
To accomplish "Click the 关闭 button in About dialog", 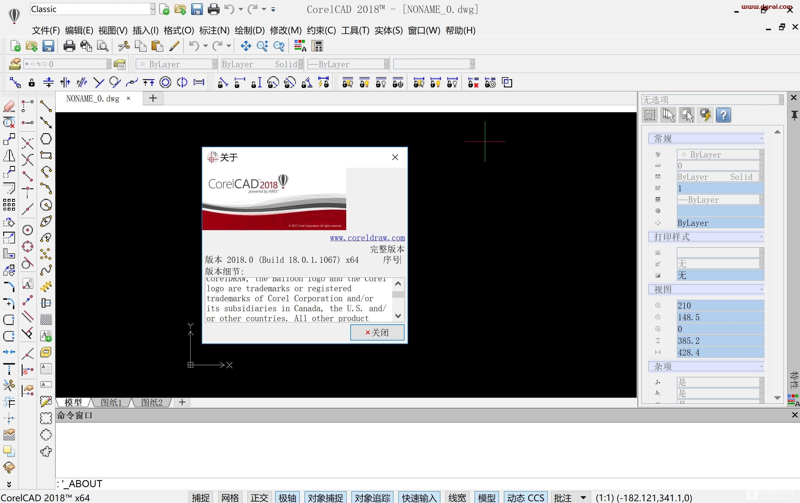I will pos(377,332).
